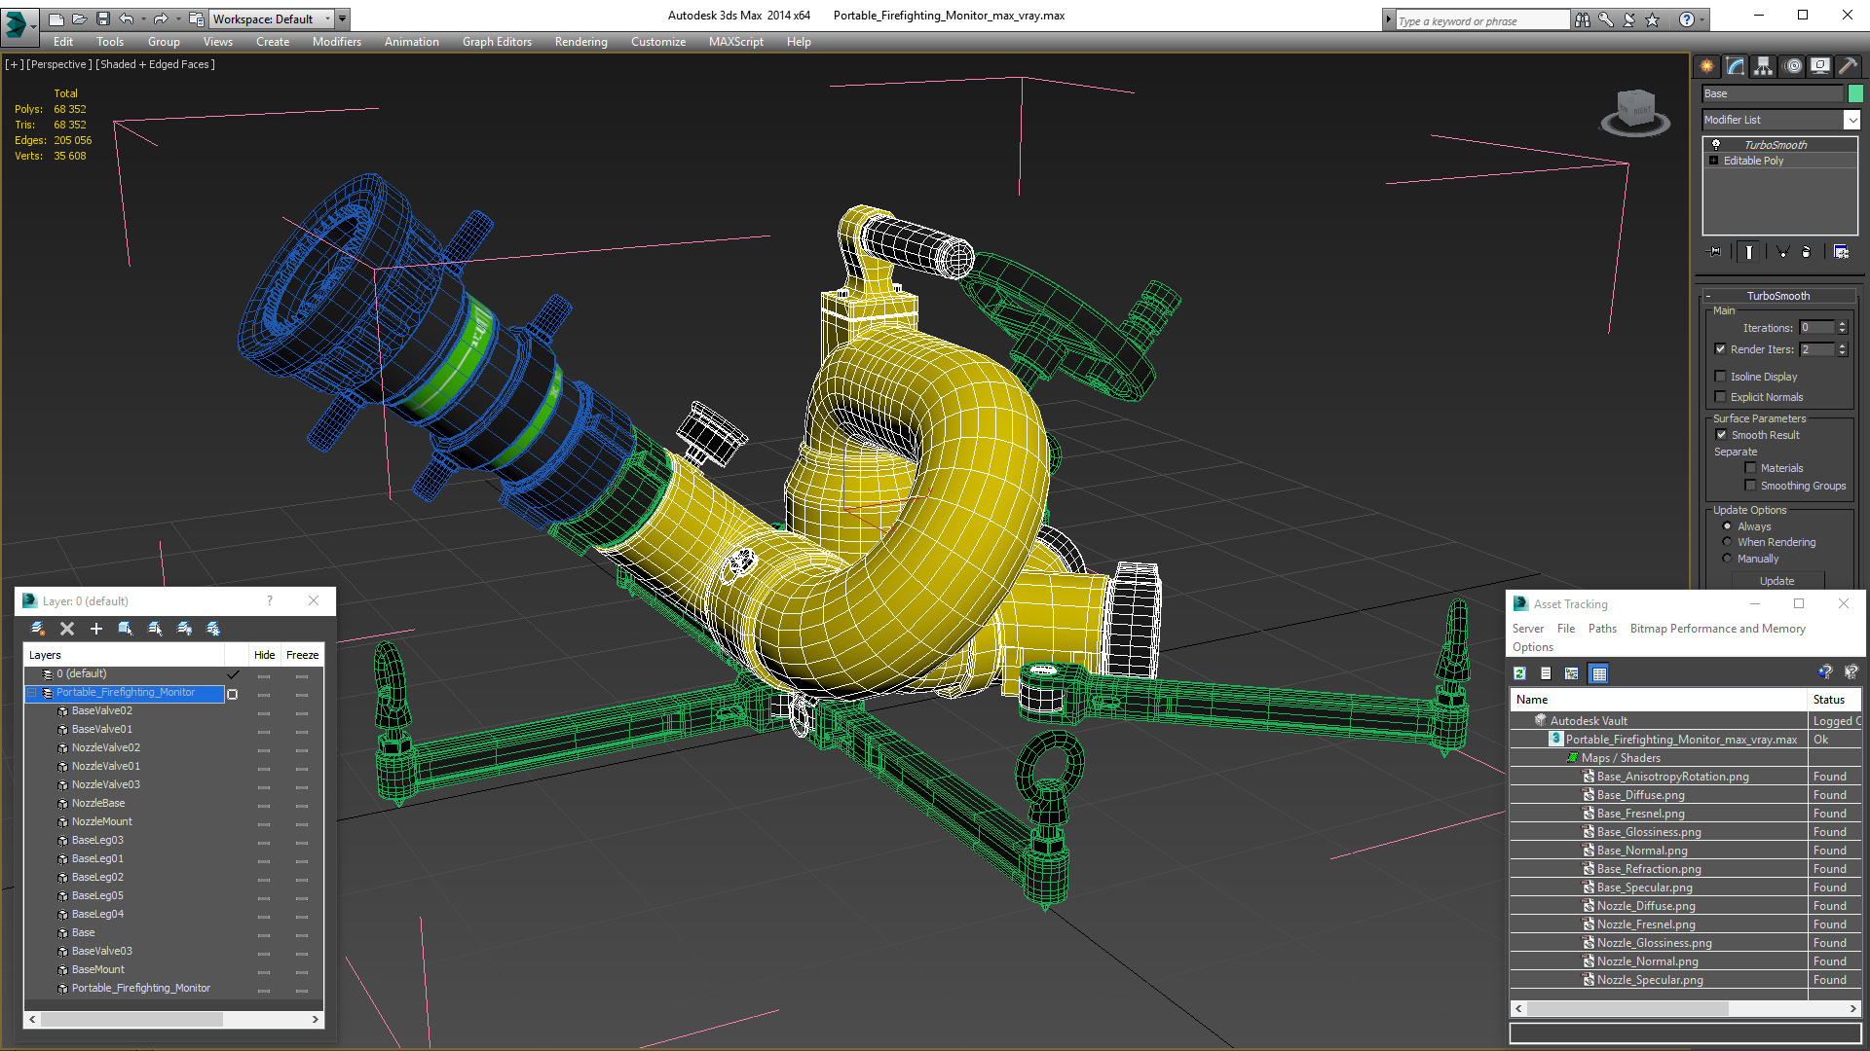Click the New Scene icon in quick access toolbar
The height and width of the screenshot is (1051, 1870).
(56, 18)
